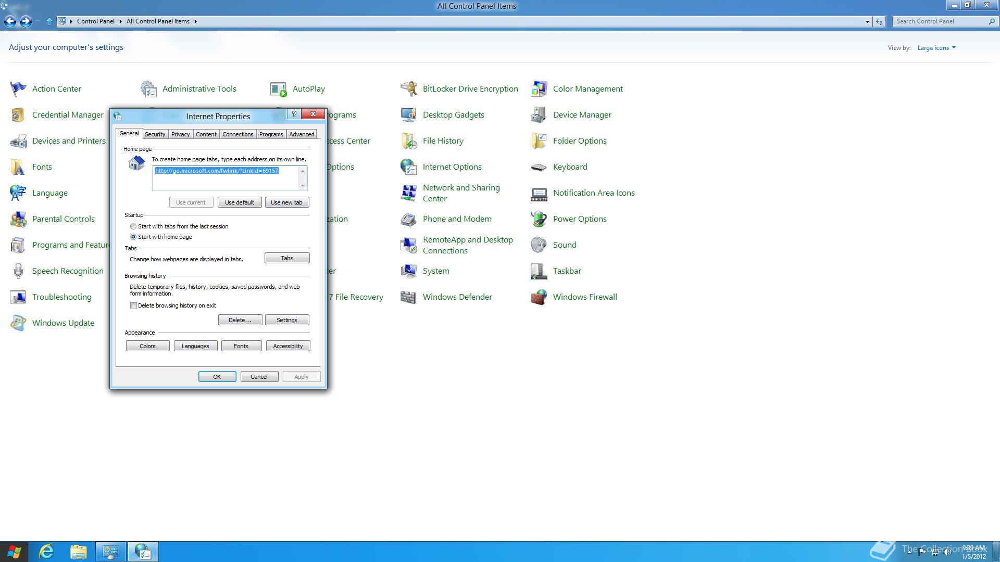Open the System computer icon
This screenshot has height=562, width=1000.
pos(409,271)
